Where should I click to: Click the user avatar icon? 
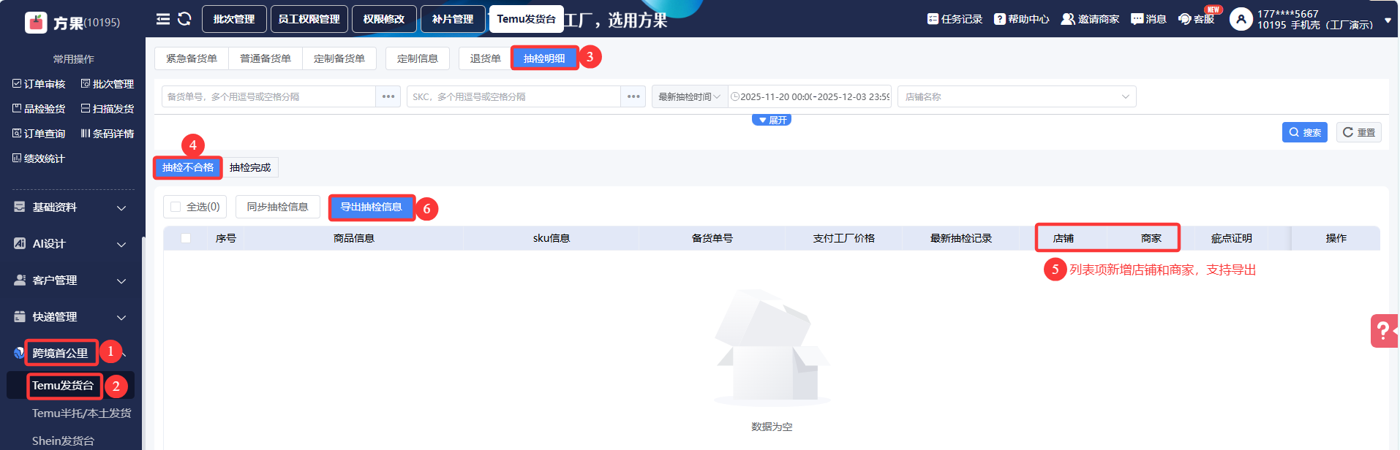(1241, 19)
